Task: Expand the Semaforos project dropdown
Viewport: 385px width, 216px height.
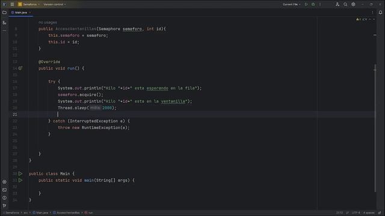Action: click(28, 4)
